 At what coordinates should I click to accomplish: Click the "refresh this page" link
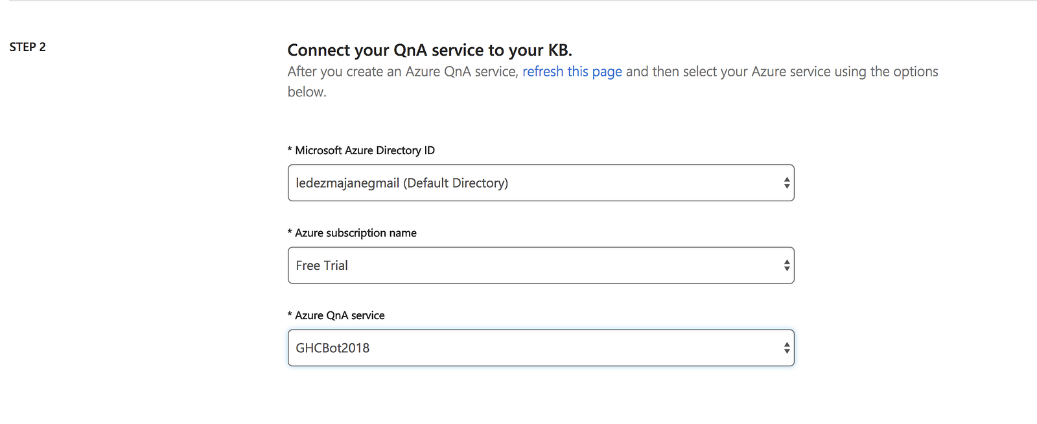coord(572,72)
